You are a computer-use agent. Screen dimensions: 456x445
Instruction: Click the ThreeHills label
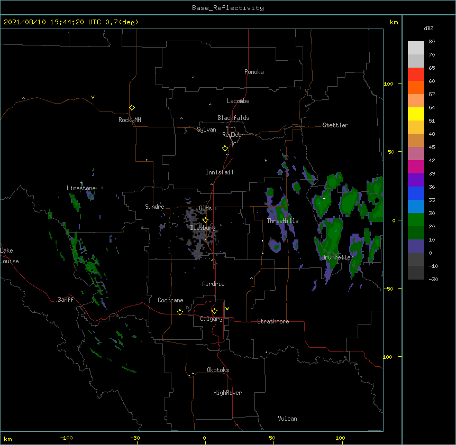pos(282,221)
